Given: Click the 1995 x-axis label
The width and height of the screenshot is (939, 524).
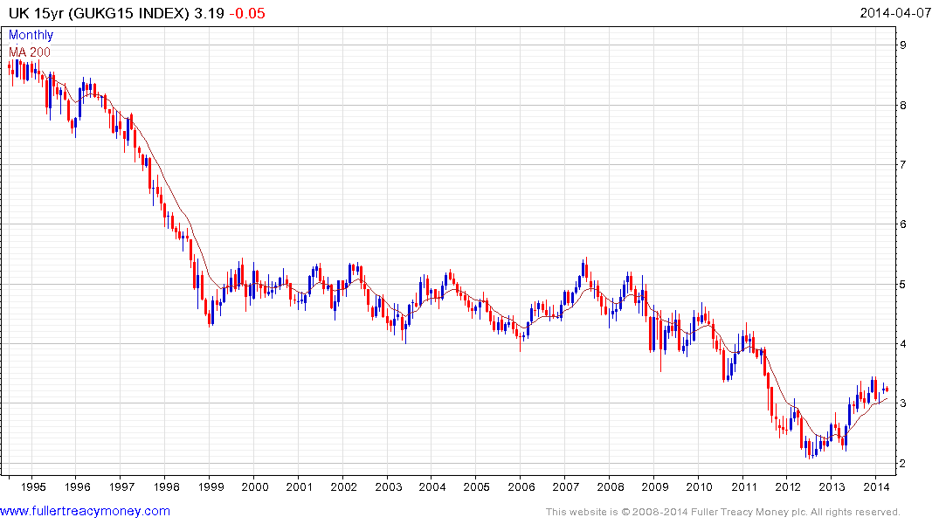Looking at the screenshot, I should tap(33, 486).
